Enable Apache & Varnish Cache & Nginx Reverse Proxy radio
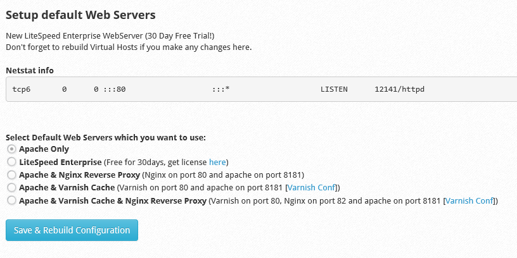The height and width of the screenshot is (258, 517). 11,200
